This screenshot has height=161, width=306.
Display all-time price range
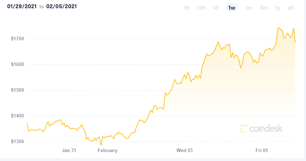(x=290, y=8)
